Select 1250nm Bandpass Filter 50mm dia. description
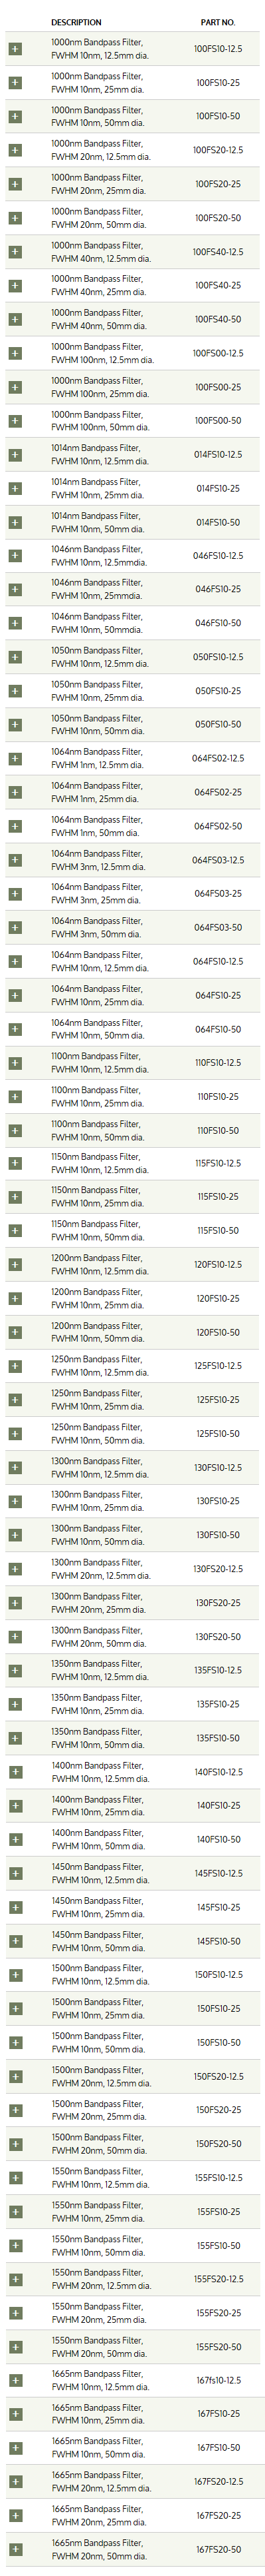 98,1434
